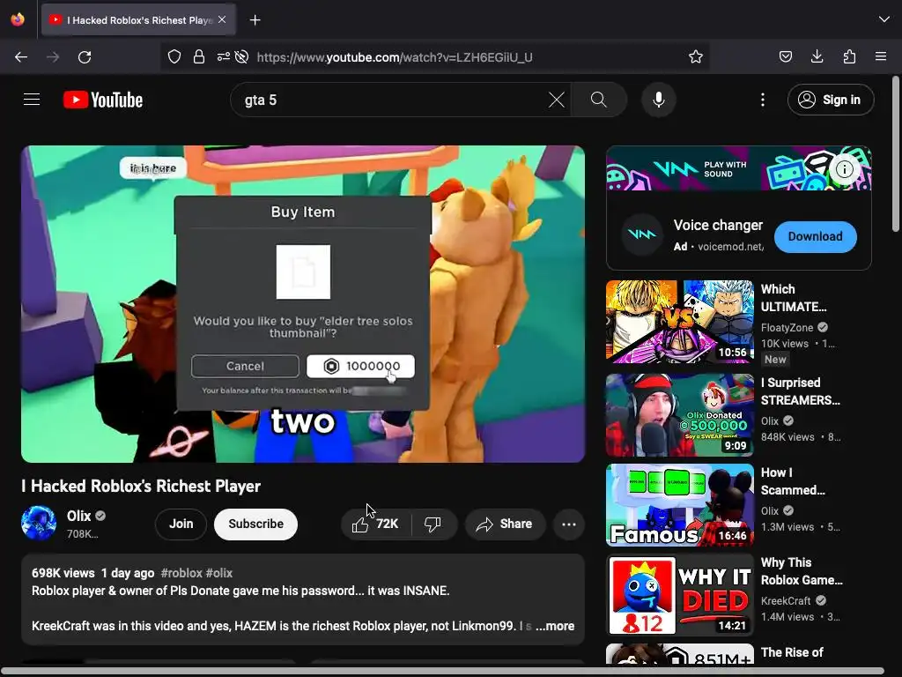The height and width of the screenshot is (677, 902).
Task: Open the Olix channel avatar
Action: coord(39,524)
